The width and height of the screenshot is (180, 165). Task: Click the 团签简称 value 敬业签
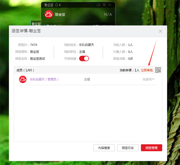[34, 52]
